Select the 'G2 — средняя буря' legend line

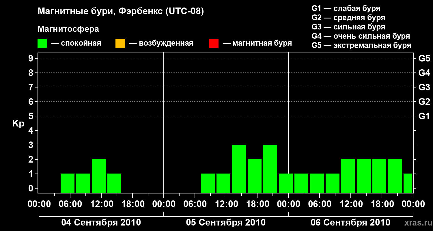tap(348, 18)
